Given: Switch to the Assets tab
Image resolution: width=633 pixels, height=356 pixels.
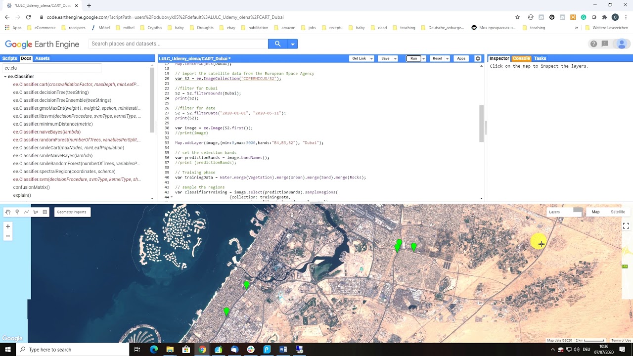Looking at the screenshot, I should (x=42, y=58).
